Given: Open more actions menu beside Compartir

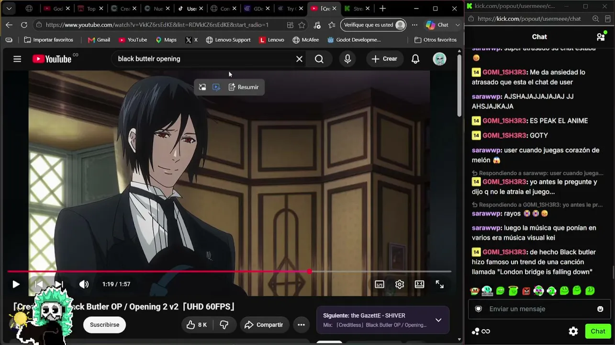Looking at the screenshot, I should pyautogui.click(x=301, y=325).
